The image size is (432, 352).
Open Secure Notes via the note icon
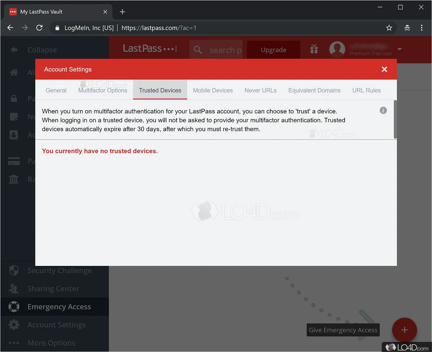point(13,116)
